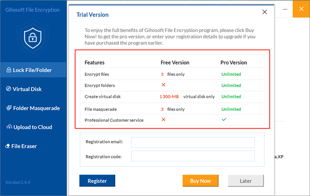
Task: Click '3 files only' in File masquerade row
Action: tap(173, 109)
